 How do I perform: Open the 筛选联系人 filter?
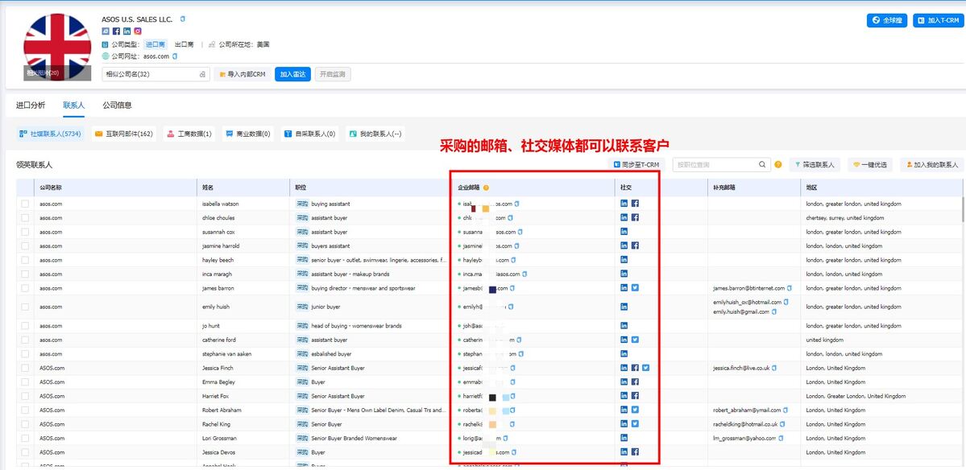pos(815,165)
